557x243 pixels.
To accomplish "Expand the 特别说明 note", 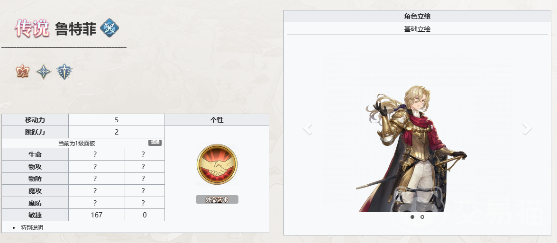I will point(32,228).
